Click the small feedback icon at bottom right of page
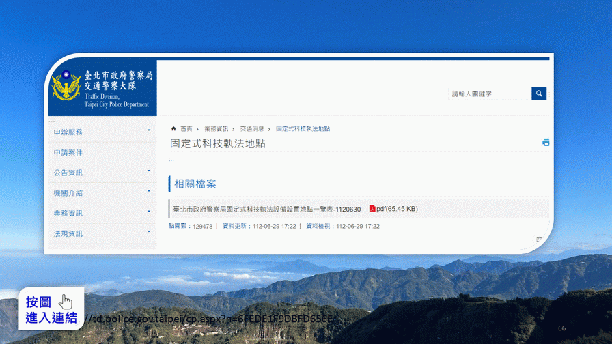 click(539, 240)
